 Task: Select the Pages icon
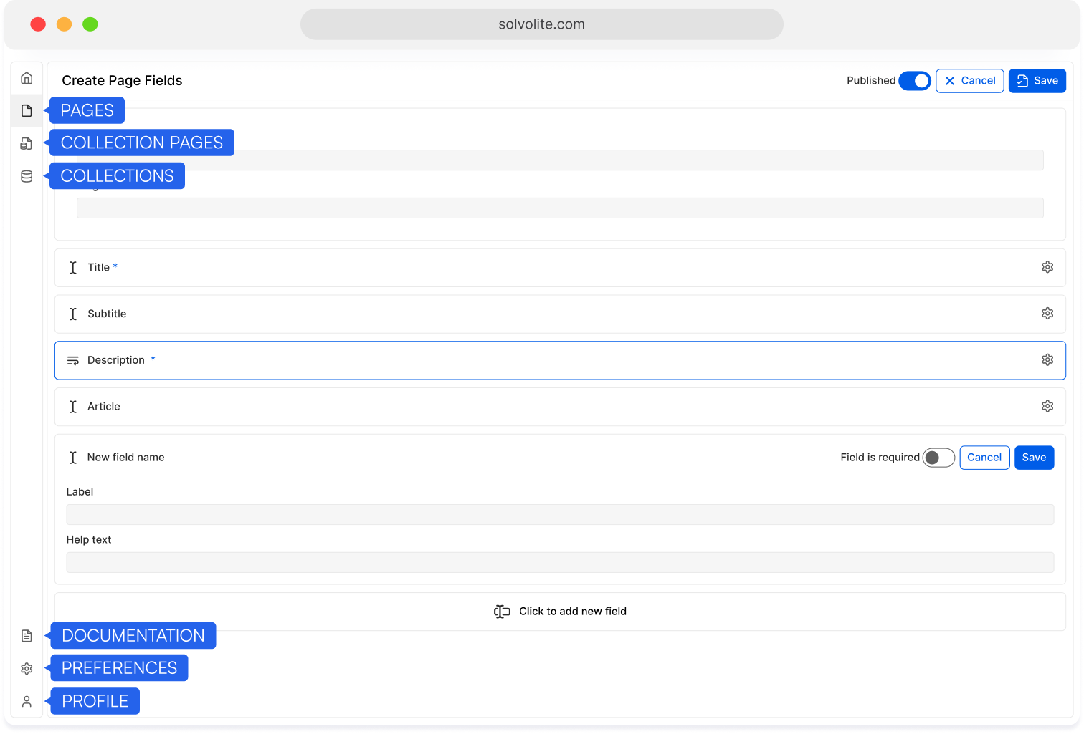27,110
